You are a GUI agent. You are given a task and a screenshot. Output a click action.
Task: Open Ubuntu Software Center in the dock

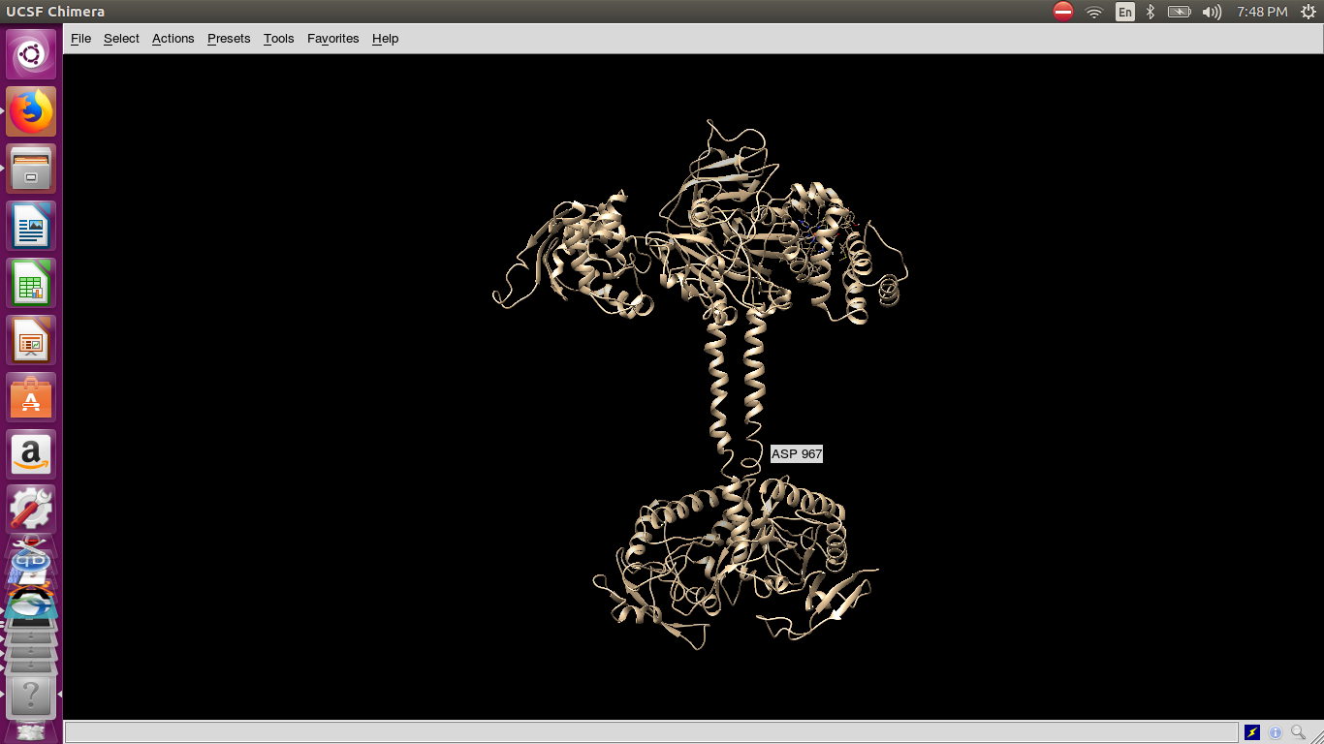click(x=31, y=398)
